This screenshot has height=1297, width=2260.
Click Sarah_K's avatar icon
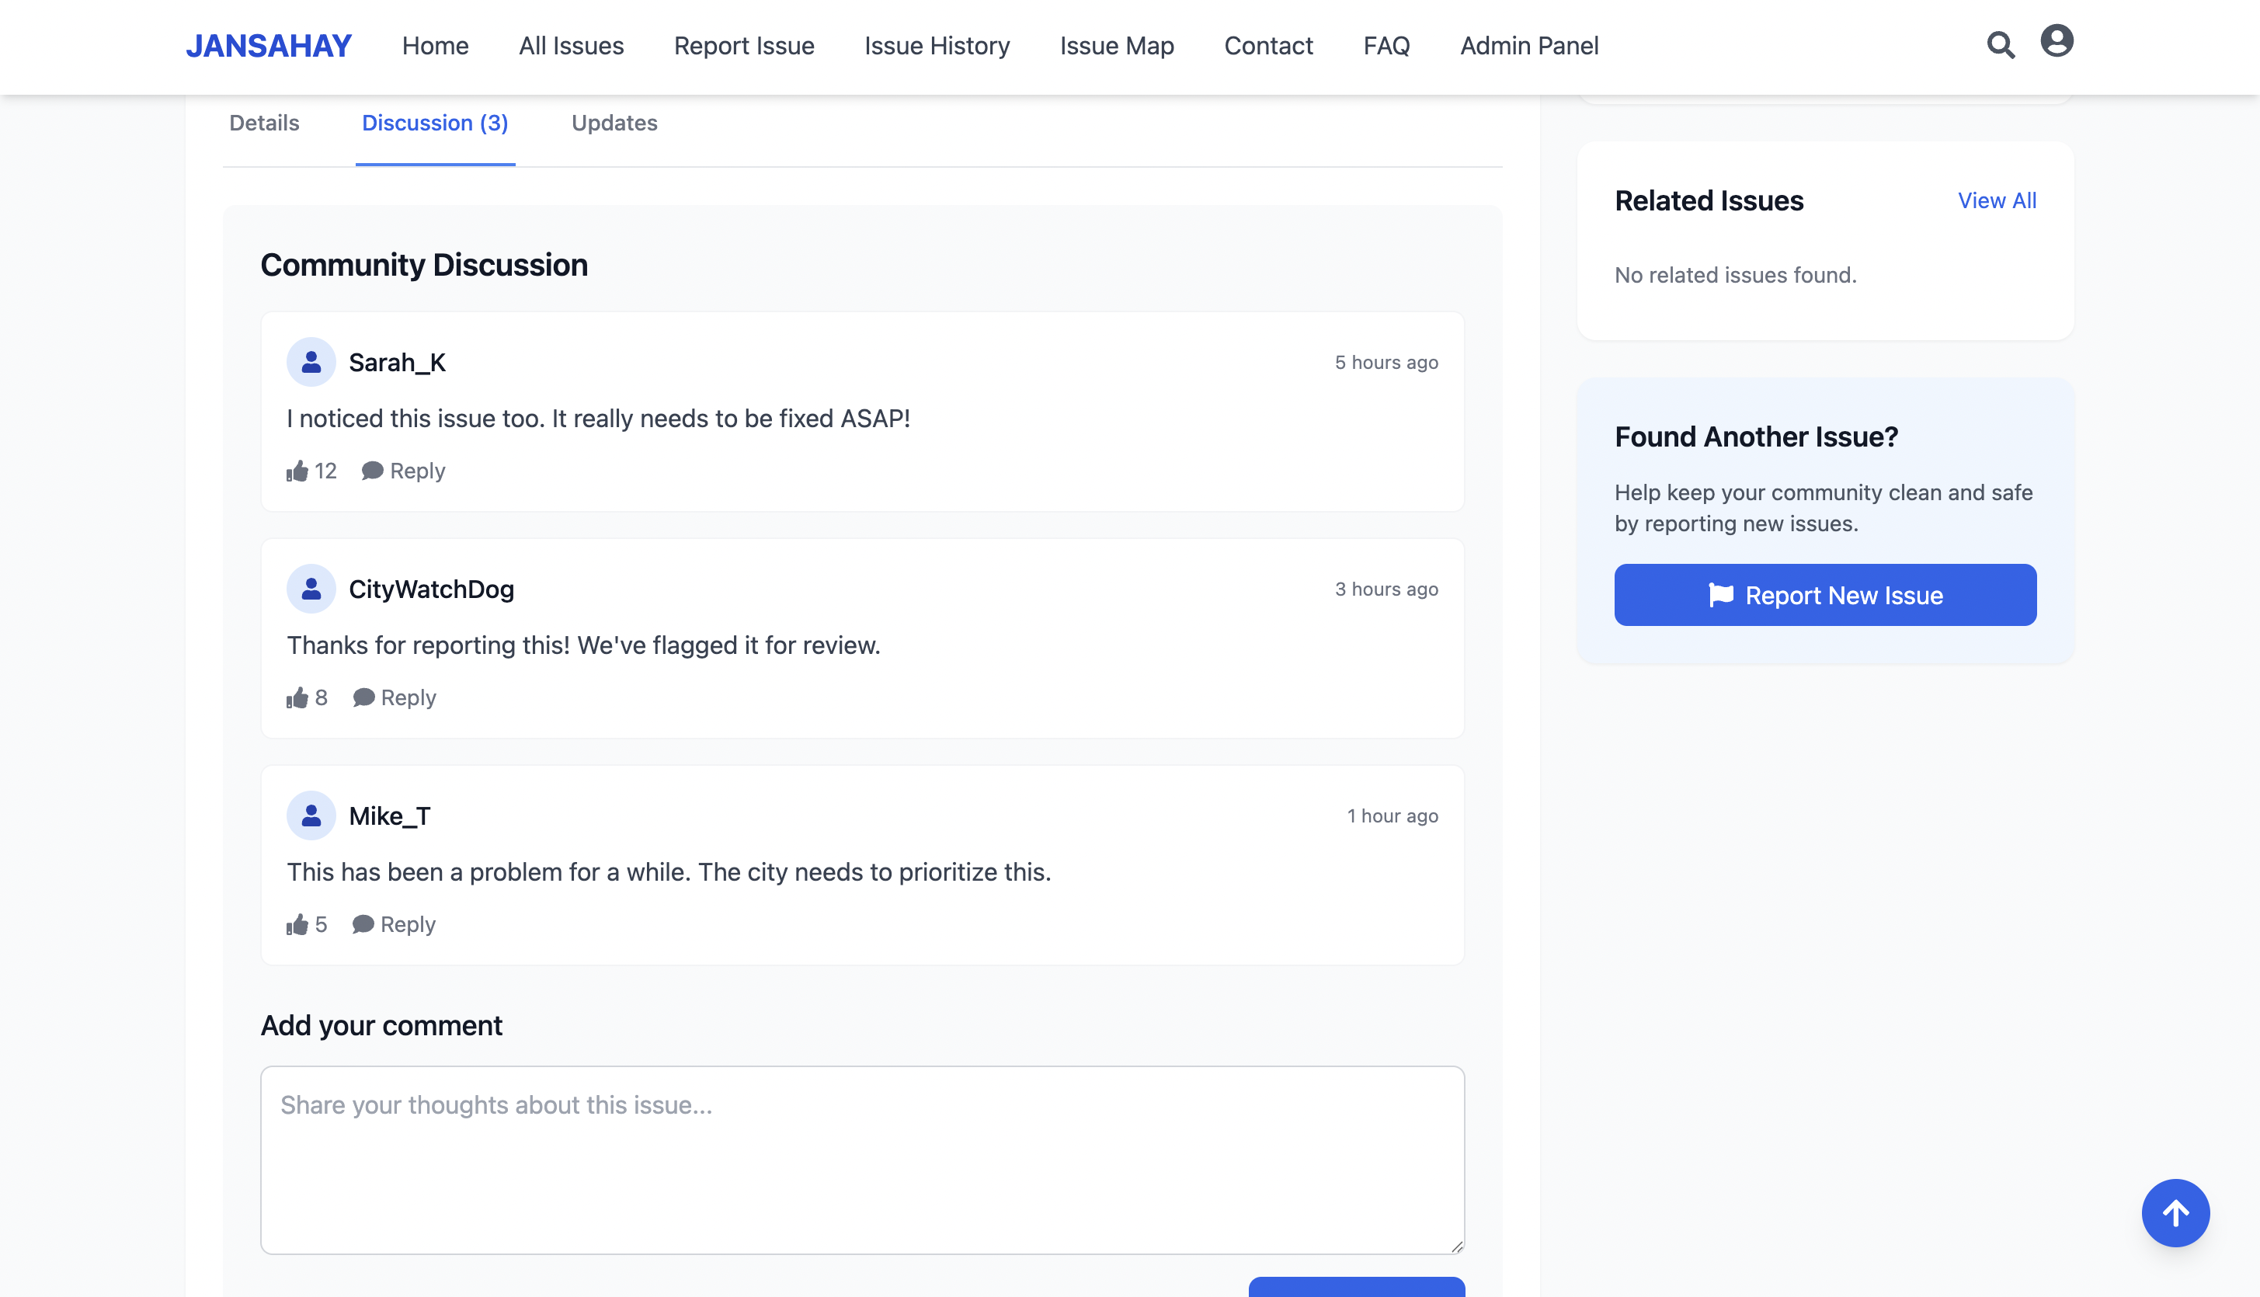tap(311, 362)
